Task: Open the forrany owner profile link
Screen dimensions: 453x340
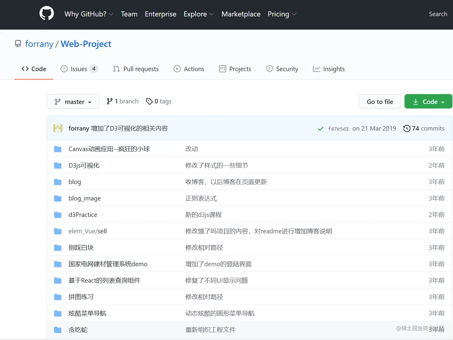Action: 39,44
